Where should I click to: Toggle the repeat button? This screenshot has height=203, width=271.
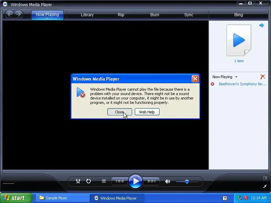pos(88,181)
